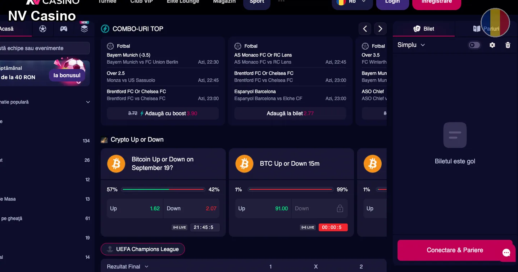Click the teams or events search field

pyautogui.click(x=44, y=48)
